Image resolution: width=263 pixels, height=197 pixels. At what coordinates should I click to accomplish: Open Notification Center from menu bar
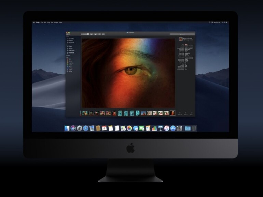click(x=226, y=22)
